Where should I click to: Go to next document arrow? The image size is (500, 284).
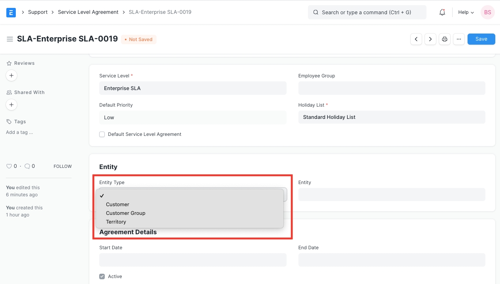(430, 39)
